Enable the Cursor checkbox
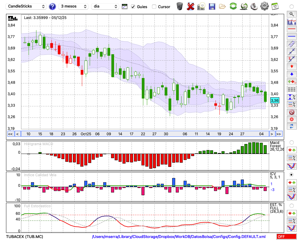Image resolution: width=301 pixels, height=241 pixels. pyautogui.click(x=154, y=7)
